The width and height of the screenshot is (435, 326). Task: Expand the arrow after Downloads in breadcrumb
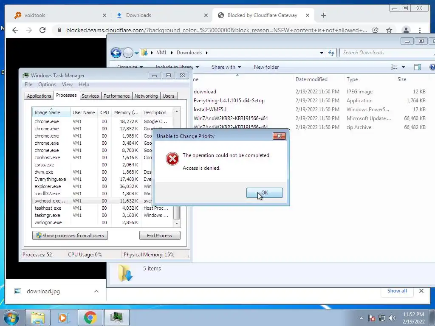tap(207, 53)
